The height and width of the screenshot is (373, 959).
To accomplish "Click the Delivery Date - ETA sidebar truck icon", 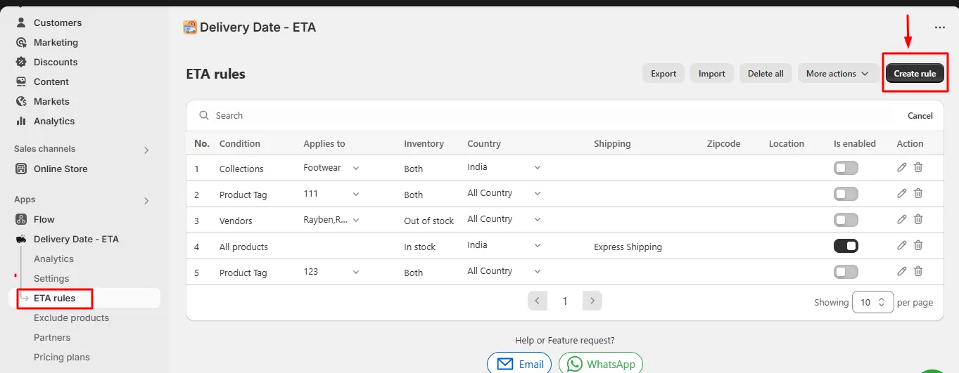I will 21,239.
